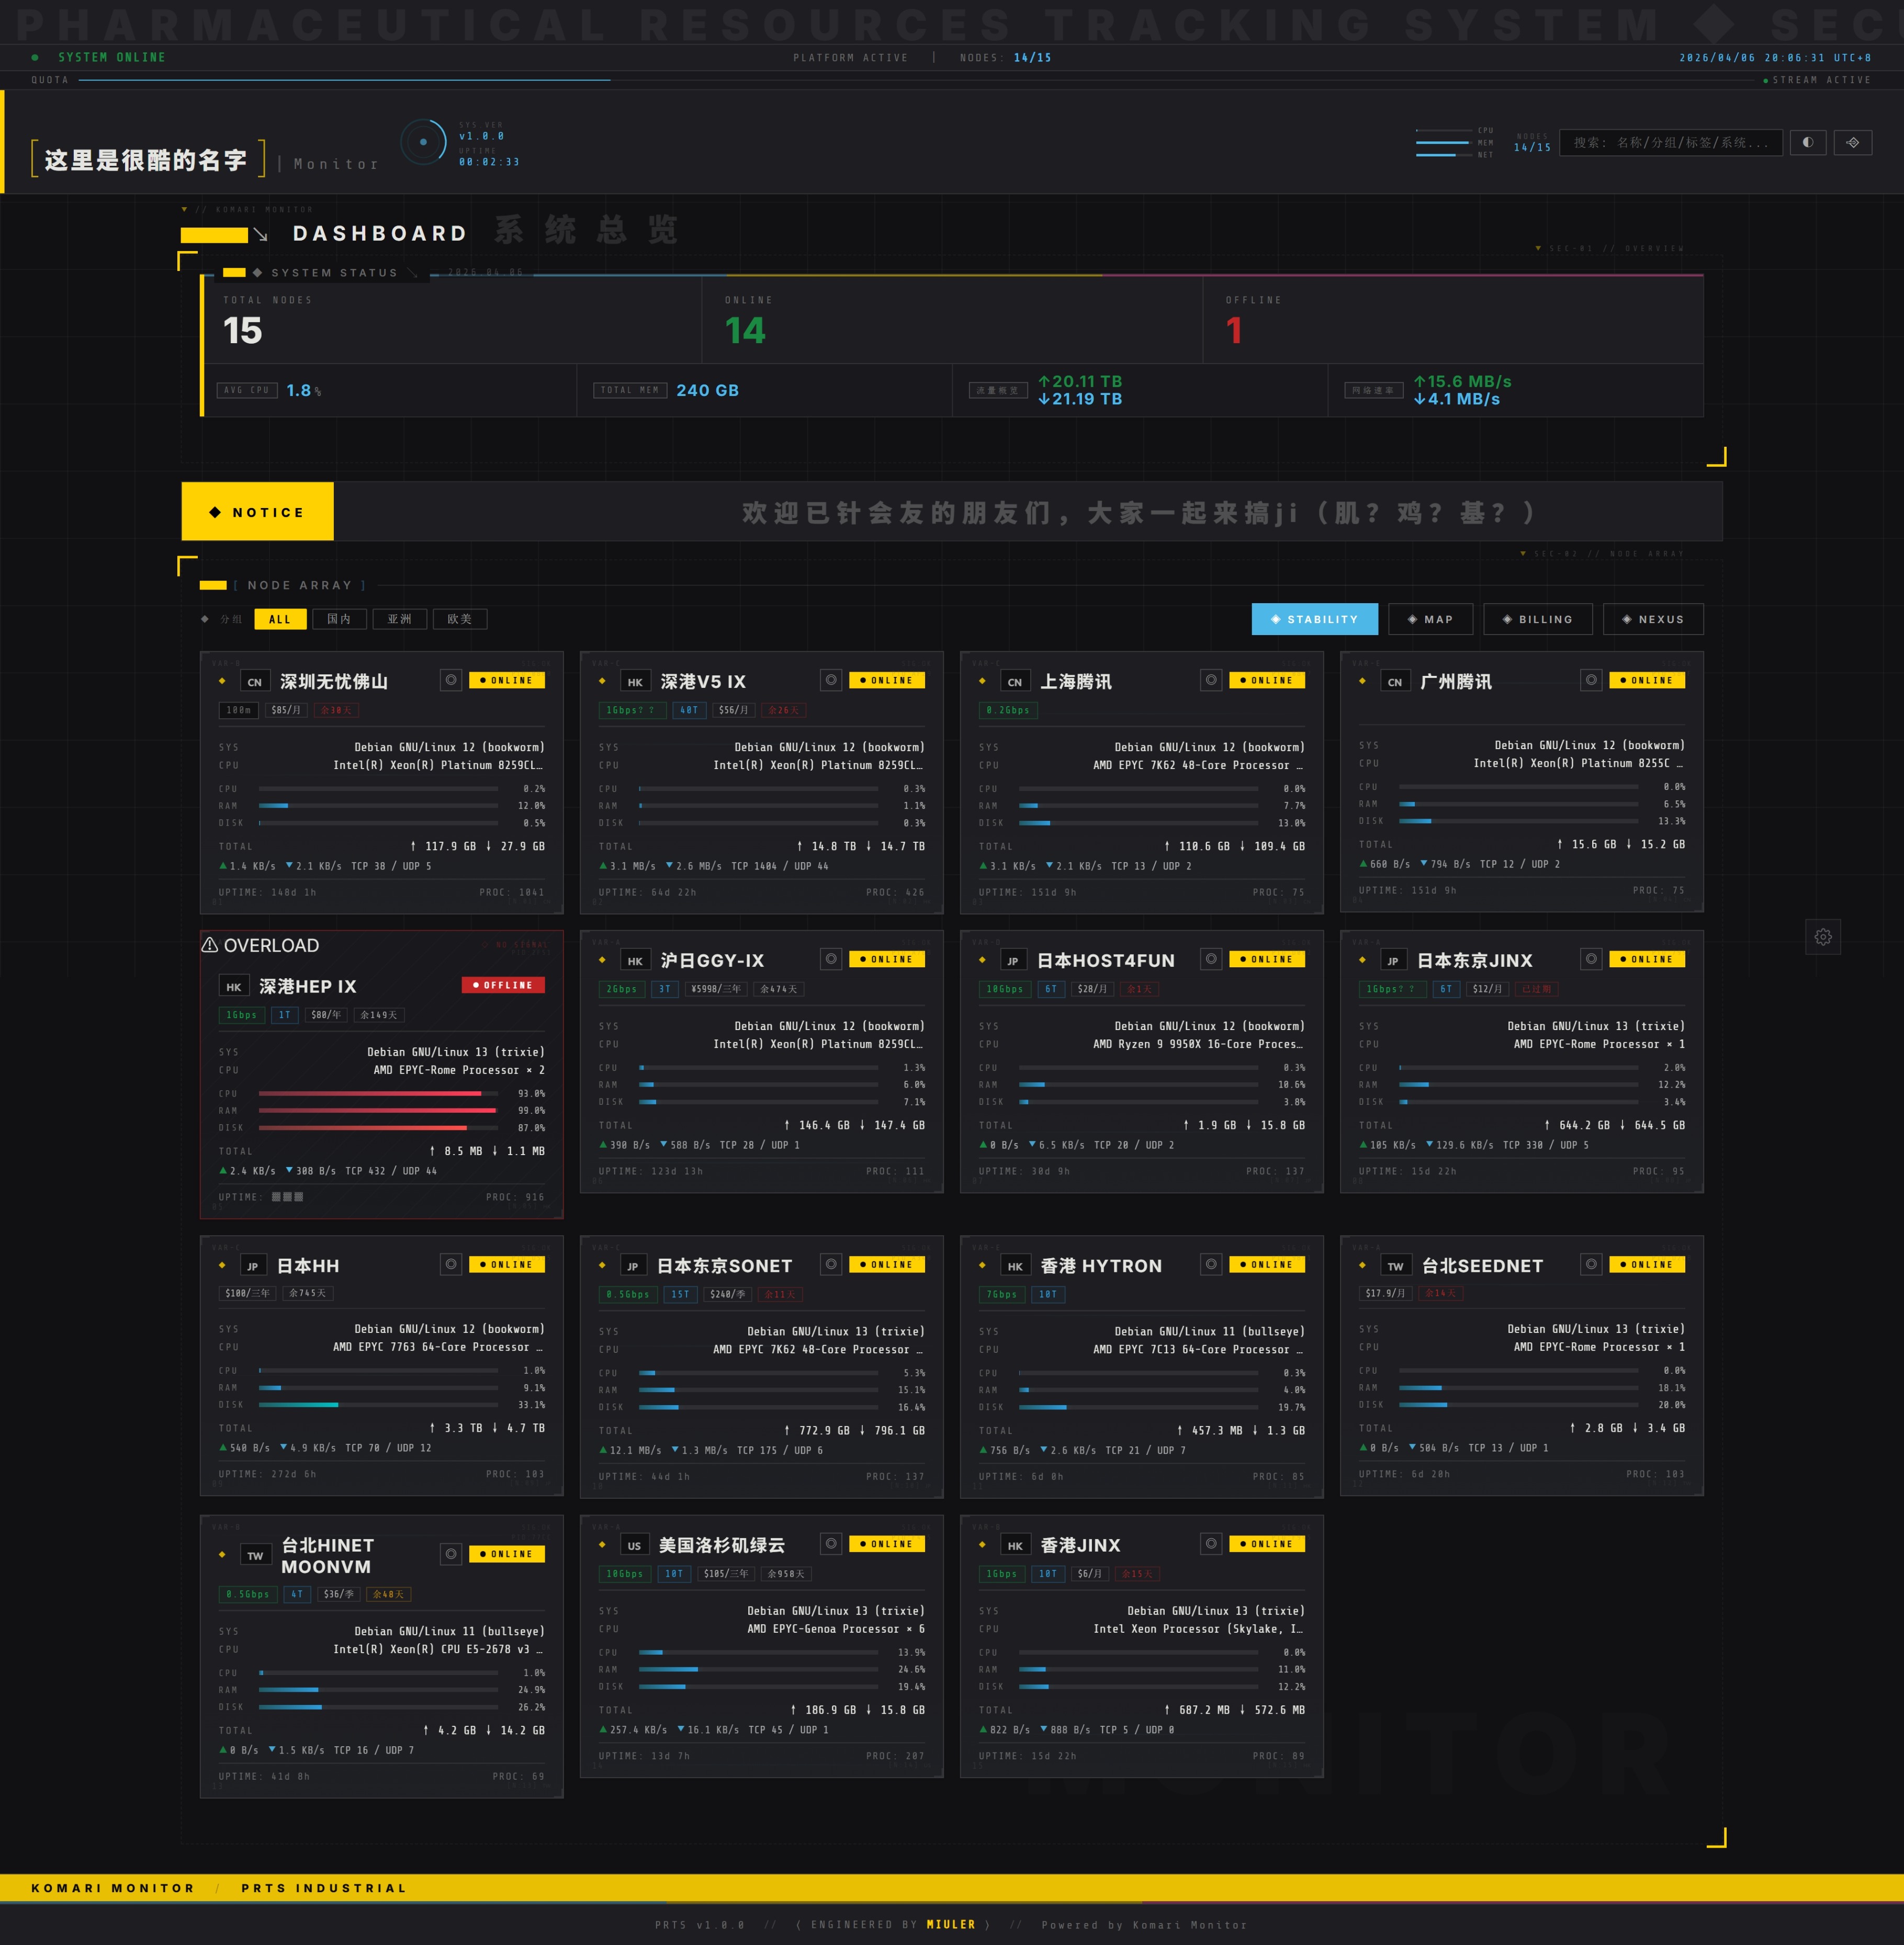Click the round detail icon on 深港V5 IX card
Viewport: 1904px width, 1945px height.
pyautogui.click(x=831, y=680)
